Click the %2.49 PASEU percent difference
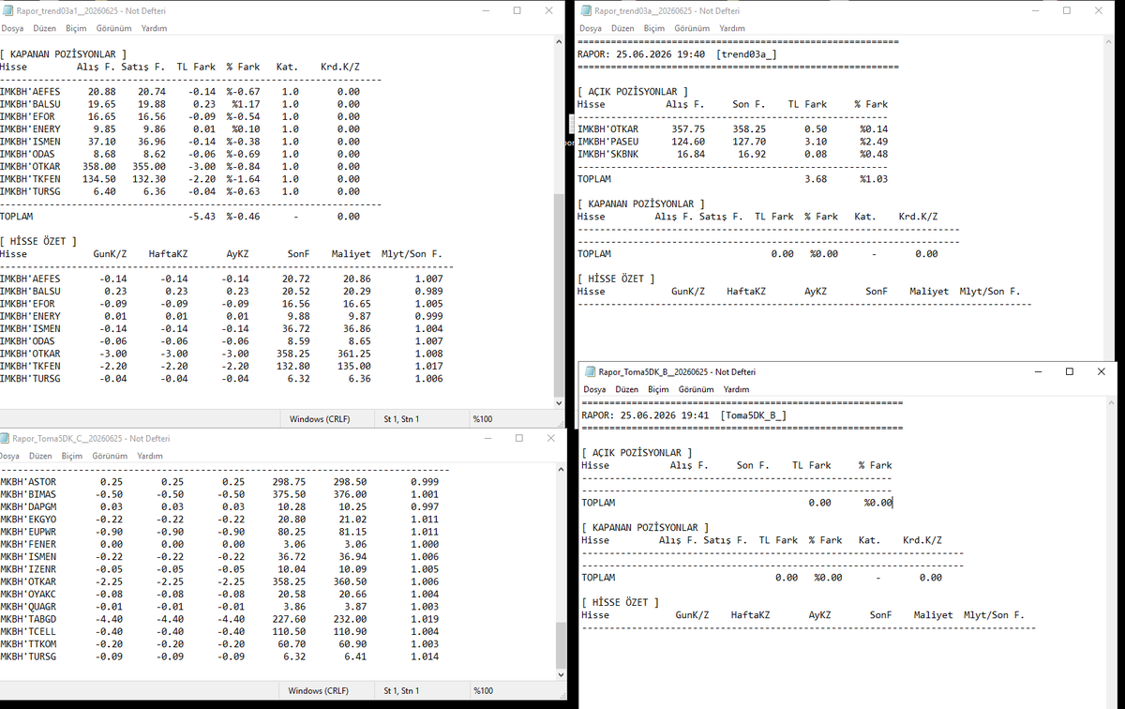The width and height of the screenshot is (1125, 709). tap(874, 142)
